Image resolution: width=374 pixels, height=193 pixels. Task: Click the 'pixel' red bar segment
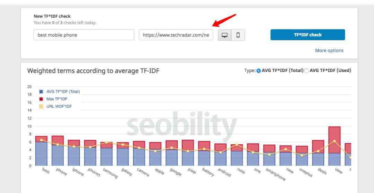[x=188, y=146]
